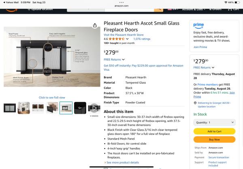
Task: Open the Quantity dropdown
Action: (215, 122)
